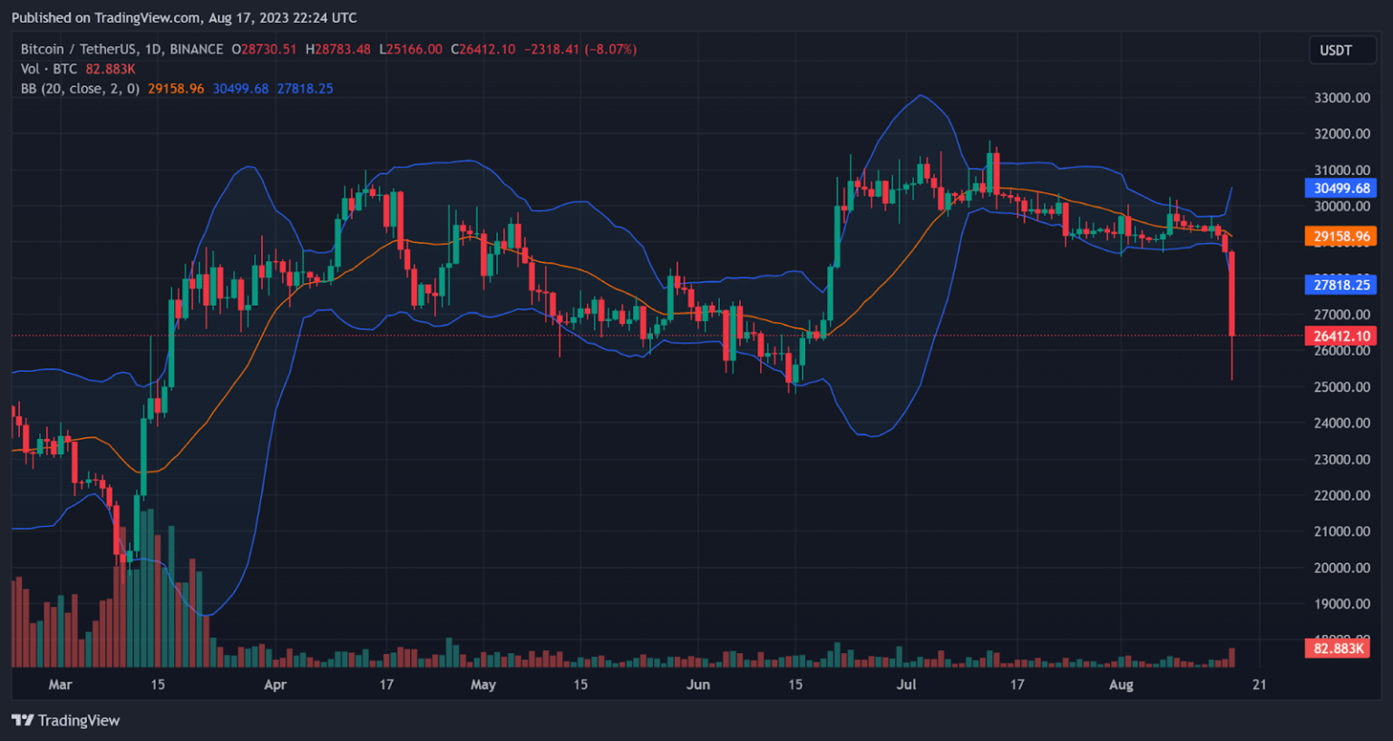
Task: Click the blue 30499.68 upper band label
Action: click(x=1341, y=188)
